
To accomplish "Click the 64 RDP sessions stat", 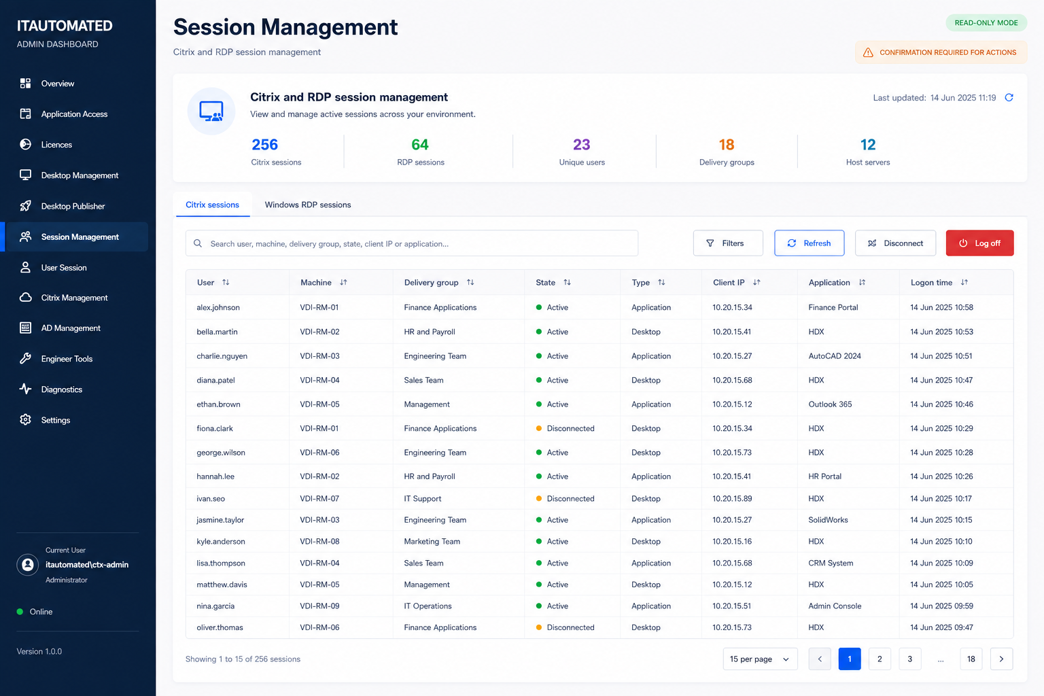I will click(x=421, y=152).
